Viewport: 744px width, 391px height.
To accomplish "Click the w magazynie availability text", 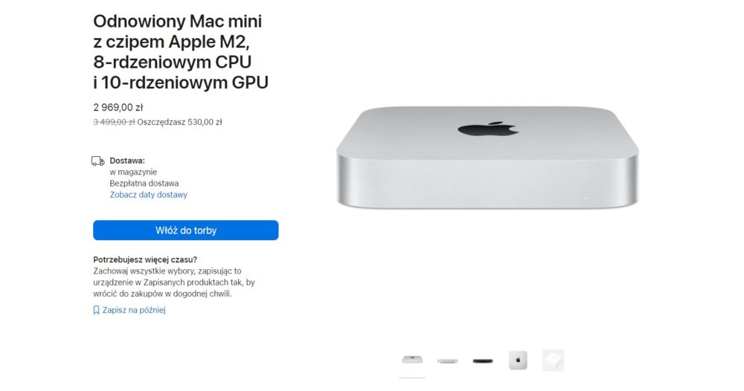I will pyautogui.click(x=133, y=172).
